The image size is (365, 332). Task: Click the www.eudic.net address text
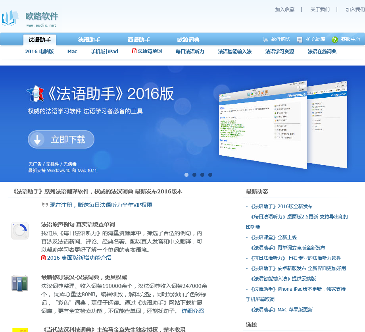(41, 25)
